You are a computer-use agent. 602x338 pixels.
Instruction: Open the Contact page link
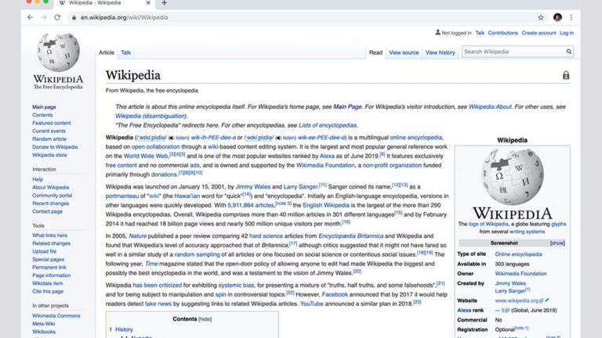(47, 211)
